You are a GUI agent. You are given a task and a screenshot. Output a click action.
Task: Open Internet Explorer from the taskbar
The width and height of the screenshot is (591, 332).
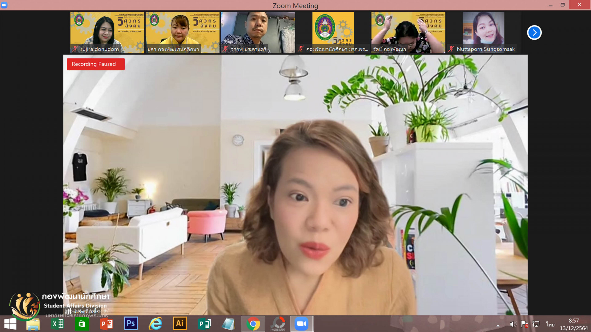tap(155, 324)
